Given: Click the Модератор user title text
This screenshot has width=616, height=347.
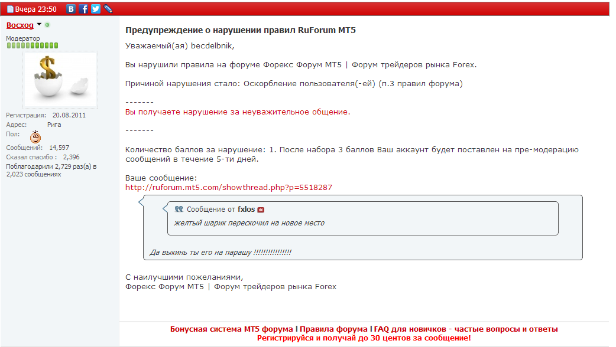Looking at the screenshot, I should click(23, 38).
